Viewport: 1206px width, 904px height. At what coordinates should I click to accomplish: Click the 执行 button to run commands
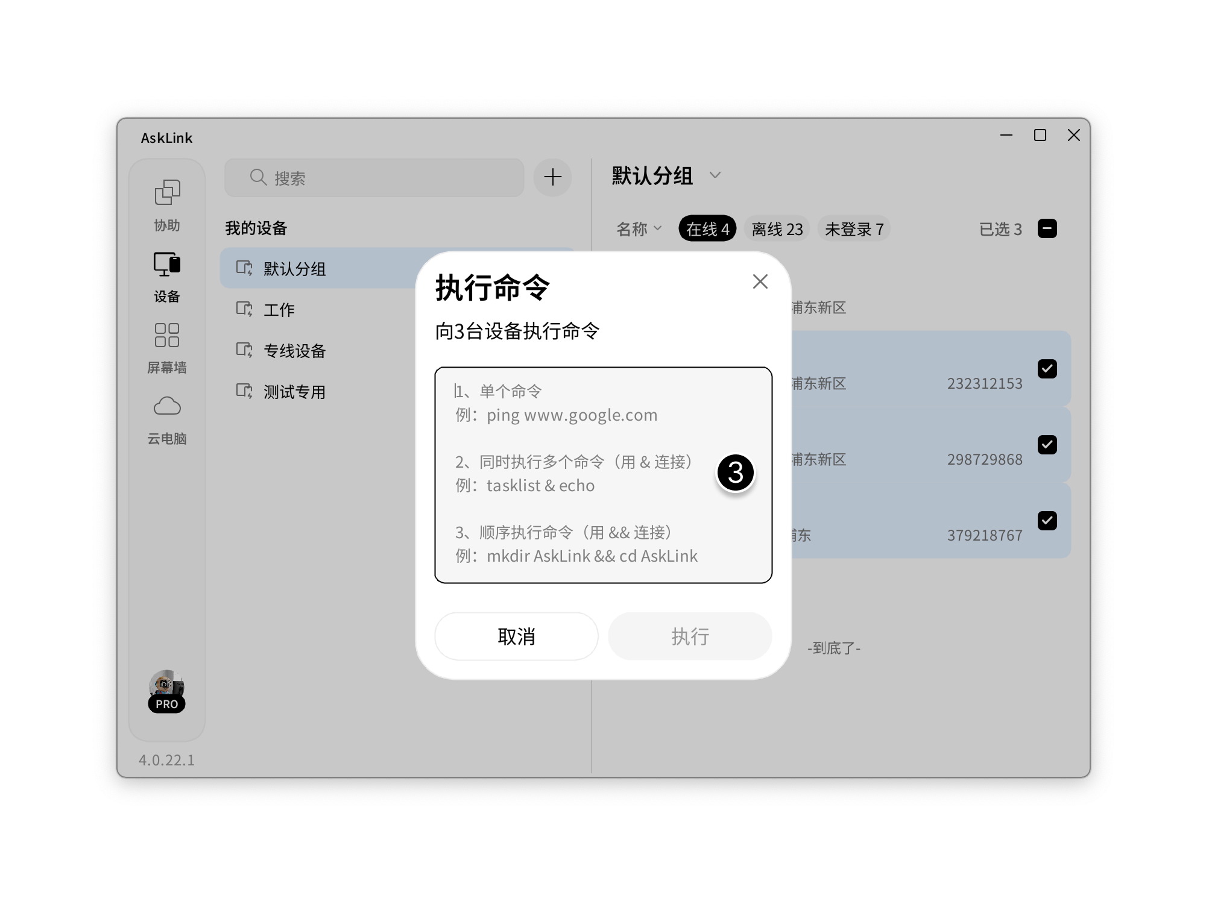(690, 636)
